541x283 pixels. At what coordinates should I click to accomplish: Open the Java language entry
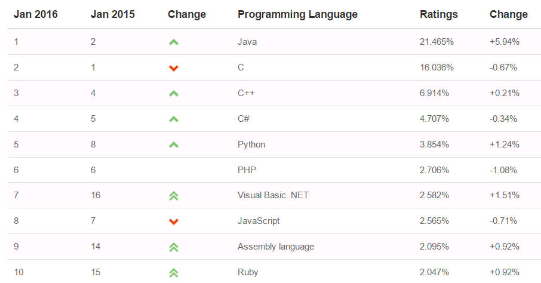pos(247,42)
